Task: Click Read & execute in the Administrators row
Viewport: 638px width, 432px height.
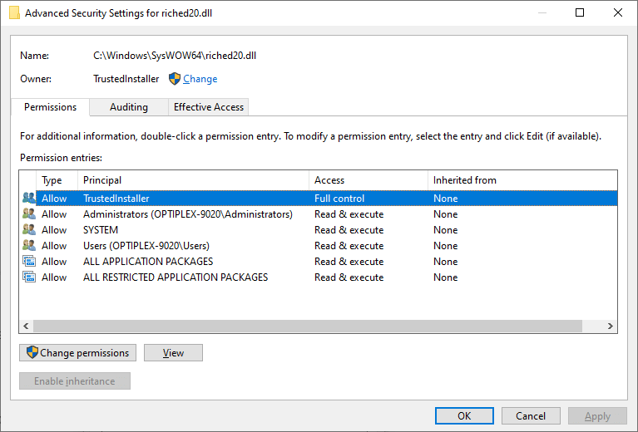Action: tap(349, 214)
